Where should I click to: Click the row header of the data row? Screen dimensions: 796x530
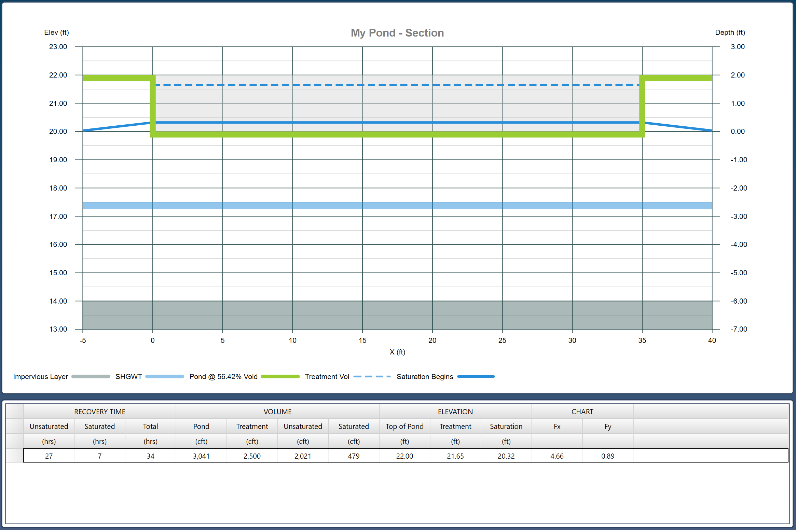pos(15,456)
